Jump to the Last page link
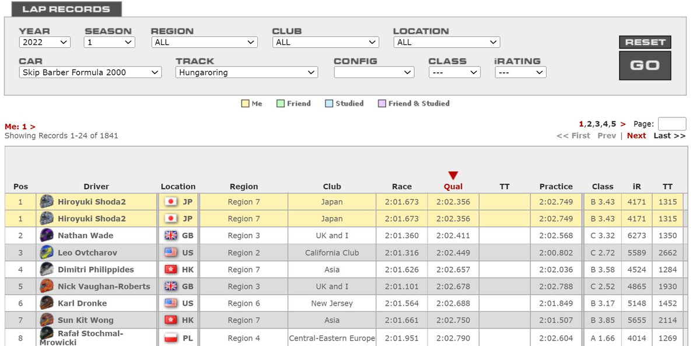The height and width of the screenshot is (346, 700). coord(670,135)
